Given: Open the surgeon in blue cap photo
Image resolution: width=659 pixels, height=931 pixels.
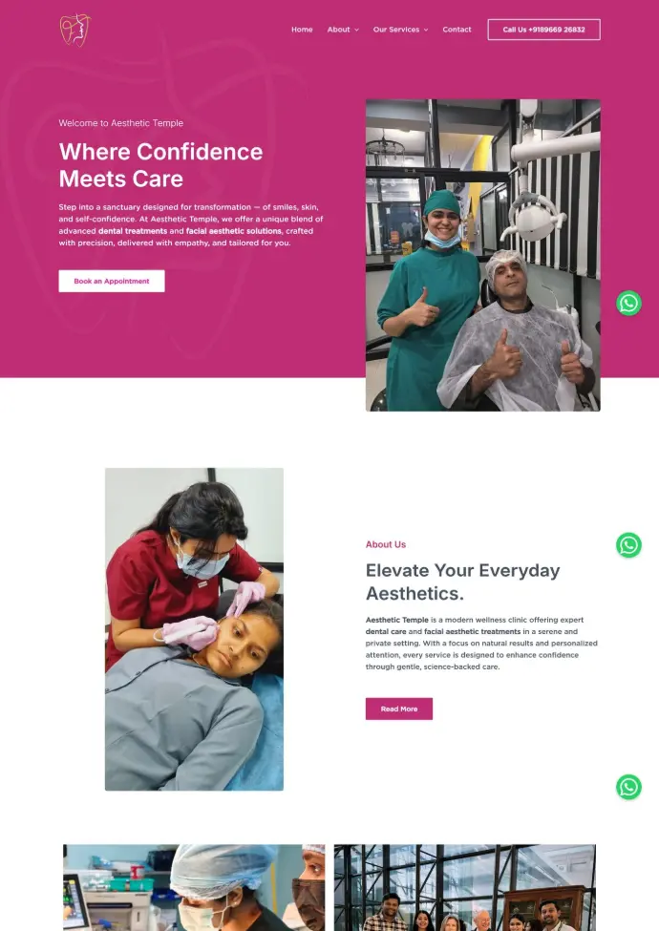Looking at the screenshot, I should tap(194, 888).
